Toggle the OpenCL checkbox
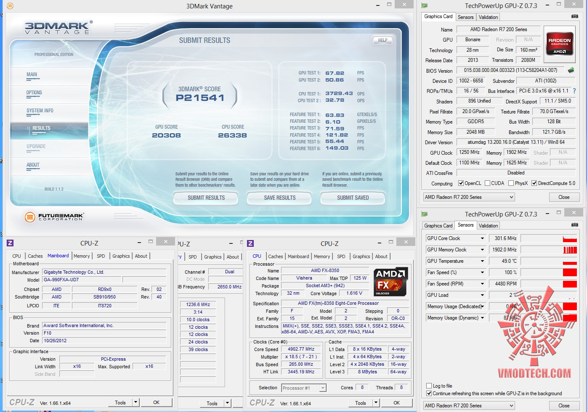The width and height of the screenshot is (587, 412). 461,183
